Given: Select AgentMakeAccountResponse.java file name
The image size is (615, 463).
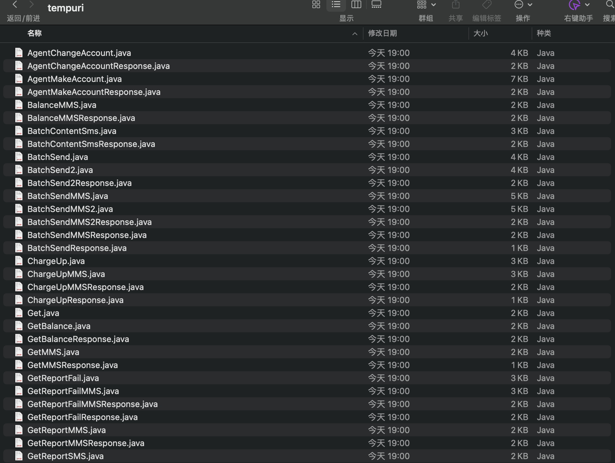Looking at the screenshot, I should pos(94,92).
